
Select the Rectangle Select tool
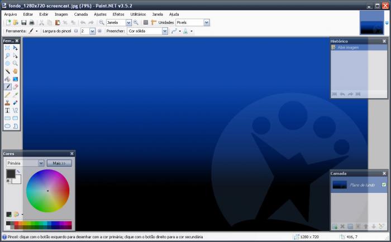tap(7, 48)
